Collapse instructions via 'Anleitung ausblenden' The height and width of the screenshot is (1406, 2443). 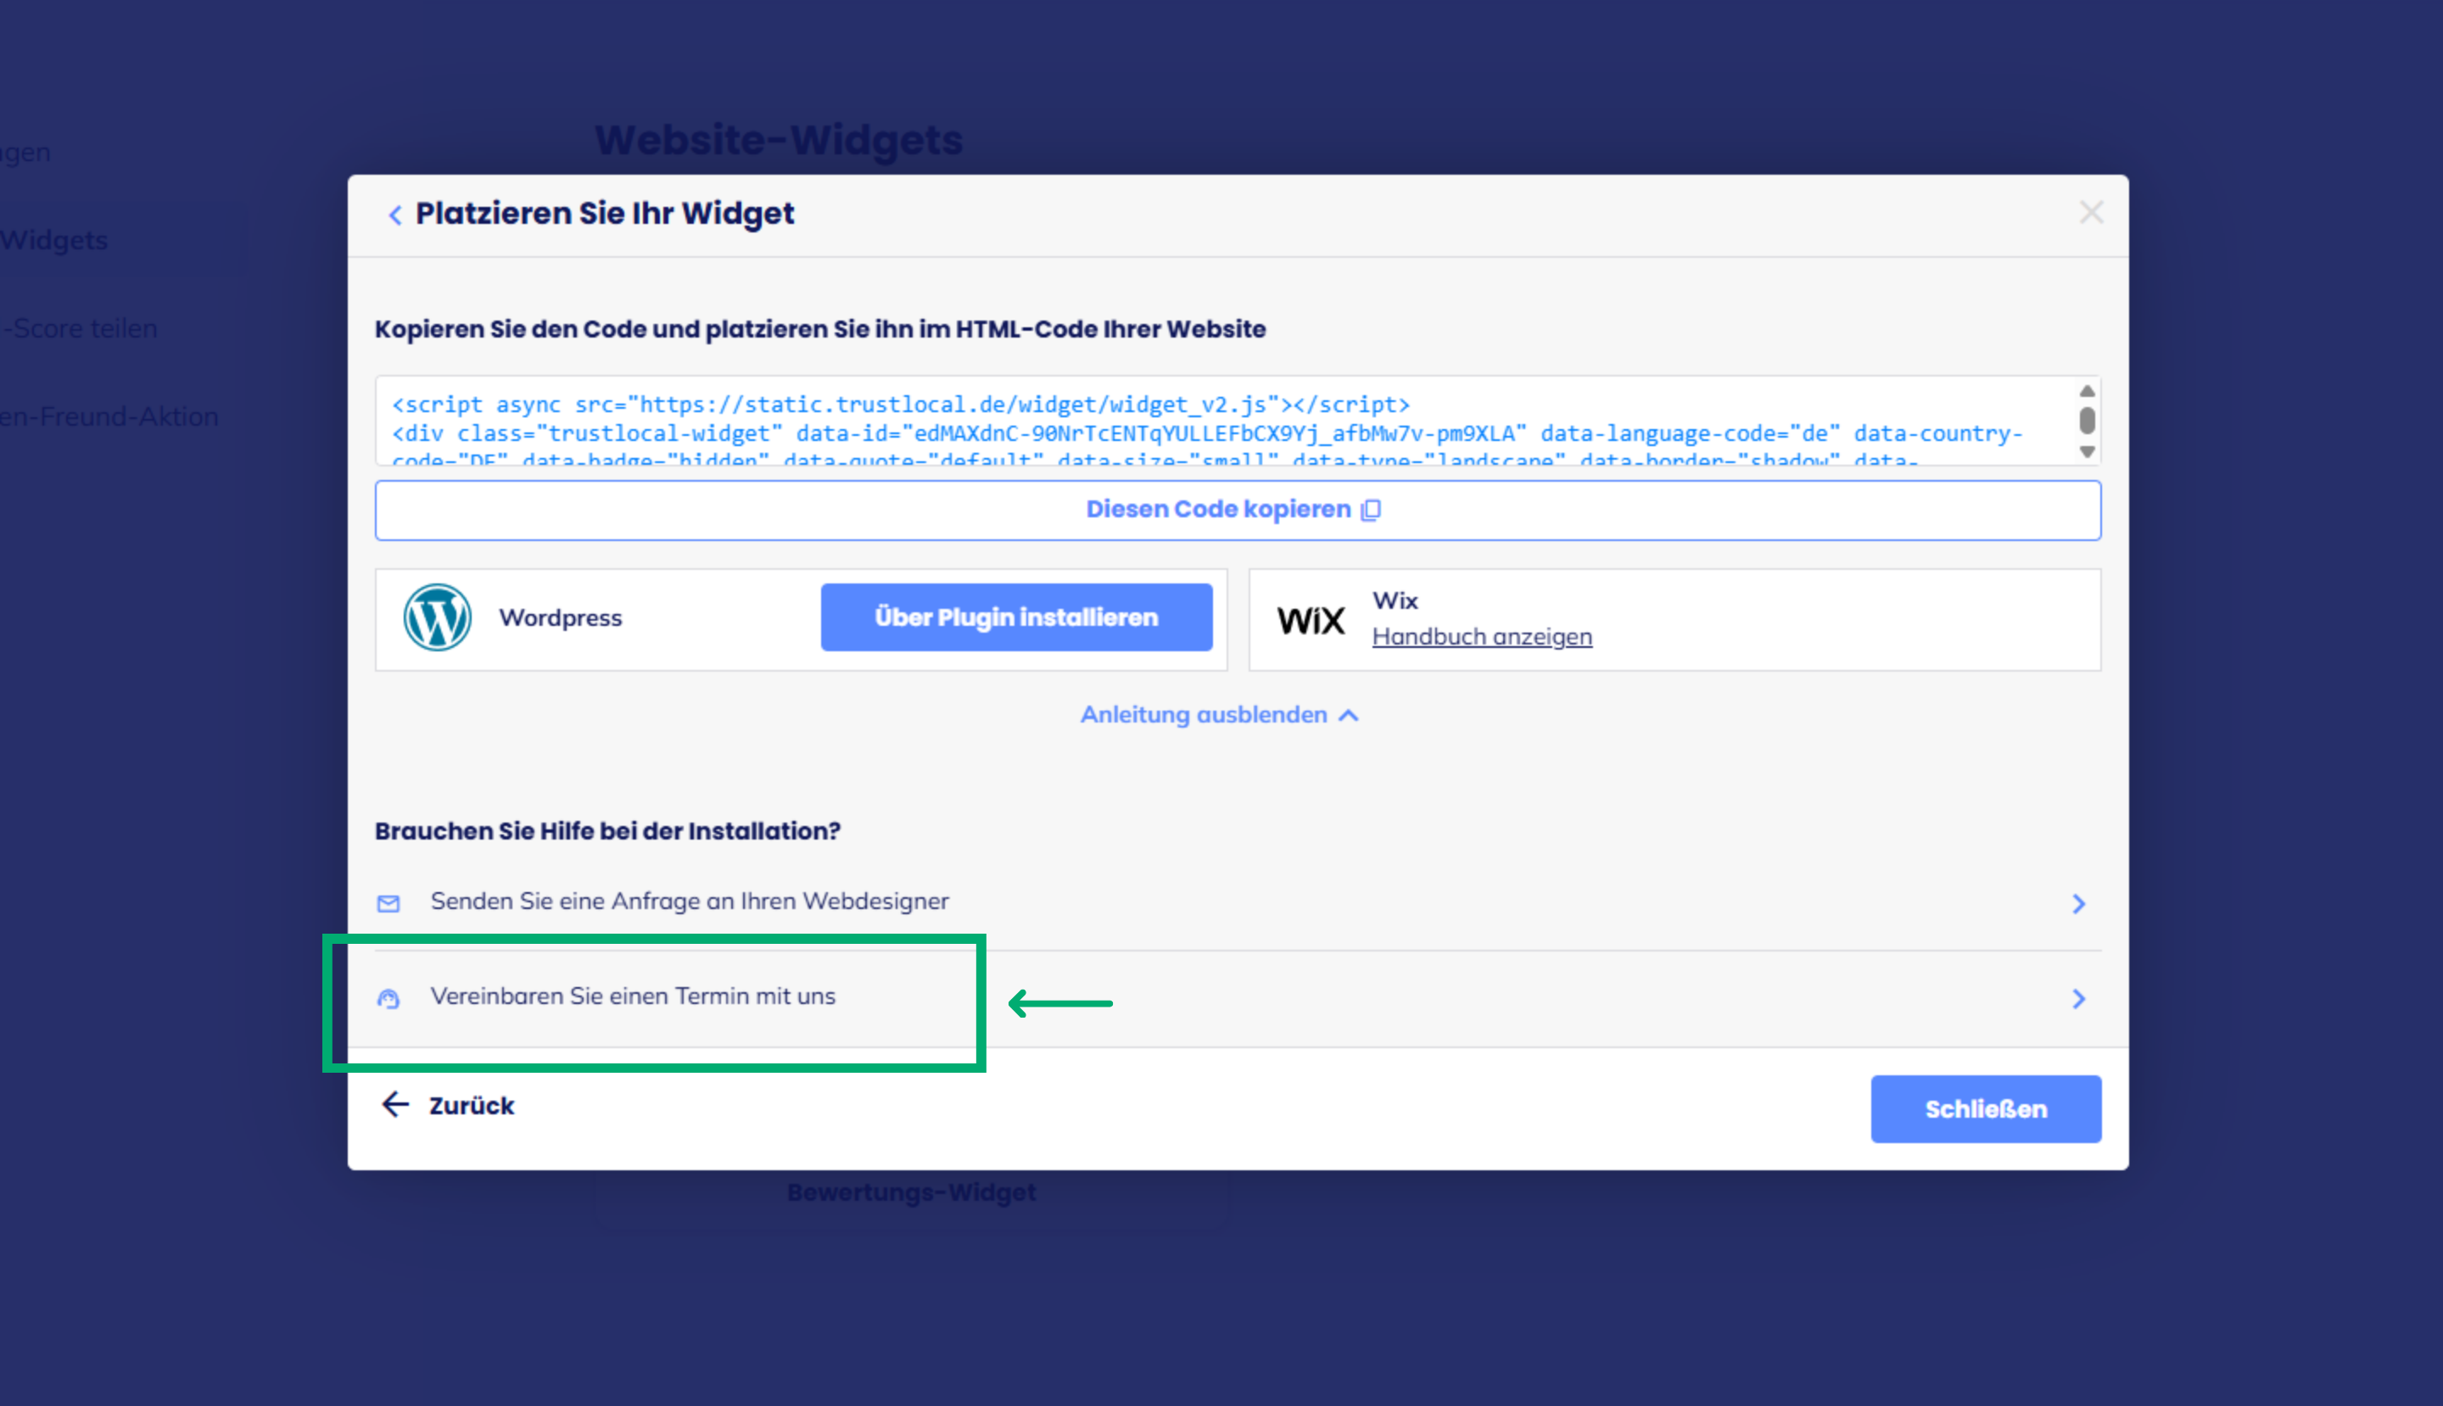[x=1219, y=715]
